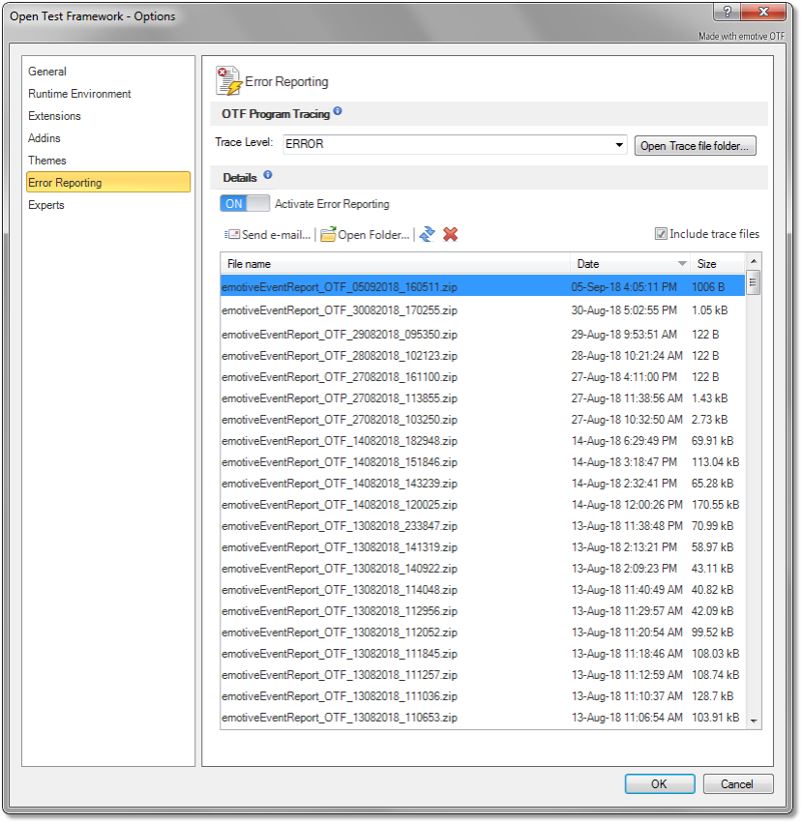Image resolution: width=803 pixels, height=824 pixels.
Task: Confirm with the OK button
Action: pos(660,784)
